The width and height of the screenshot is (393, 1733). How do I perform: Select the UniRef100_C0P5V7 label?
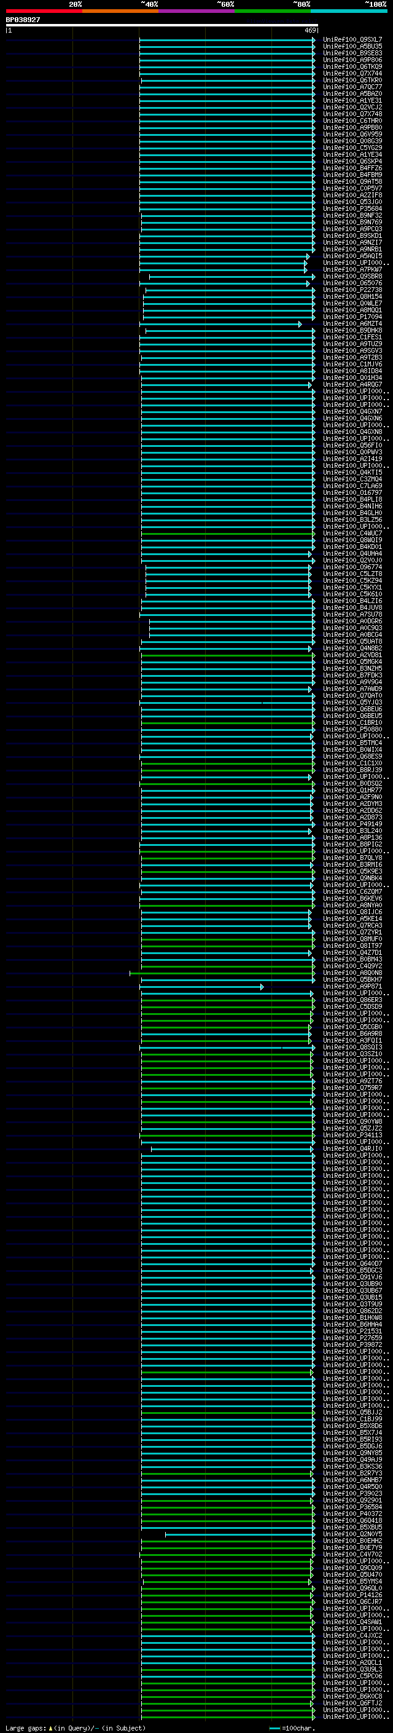pyautogui.click(x=352, y=188)
